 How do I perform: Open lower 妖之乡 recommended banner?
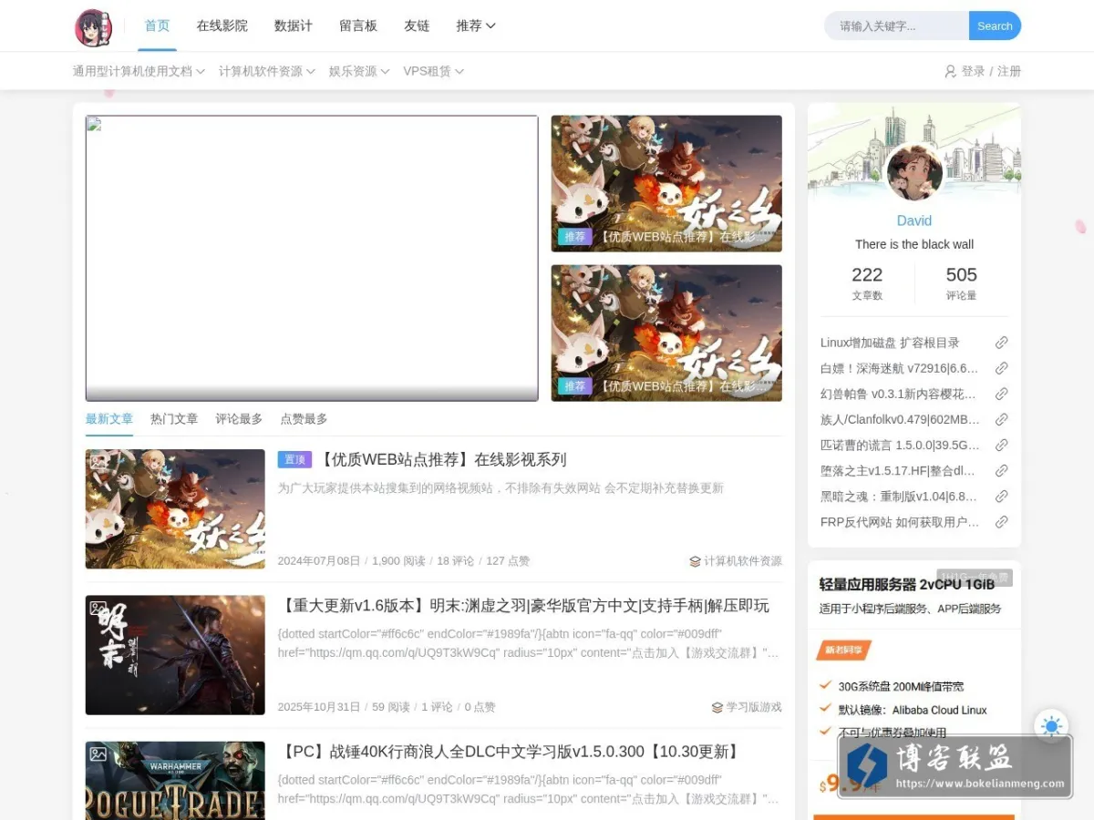[x=666, y=333]
